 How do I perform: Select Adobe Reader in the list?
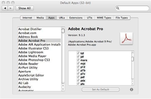click(x=40, y=64)
